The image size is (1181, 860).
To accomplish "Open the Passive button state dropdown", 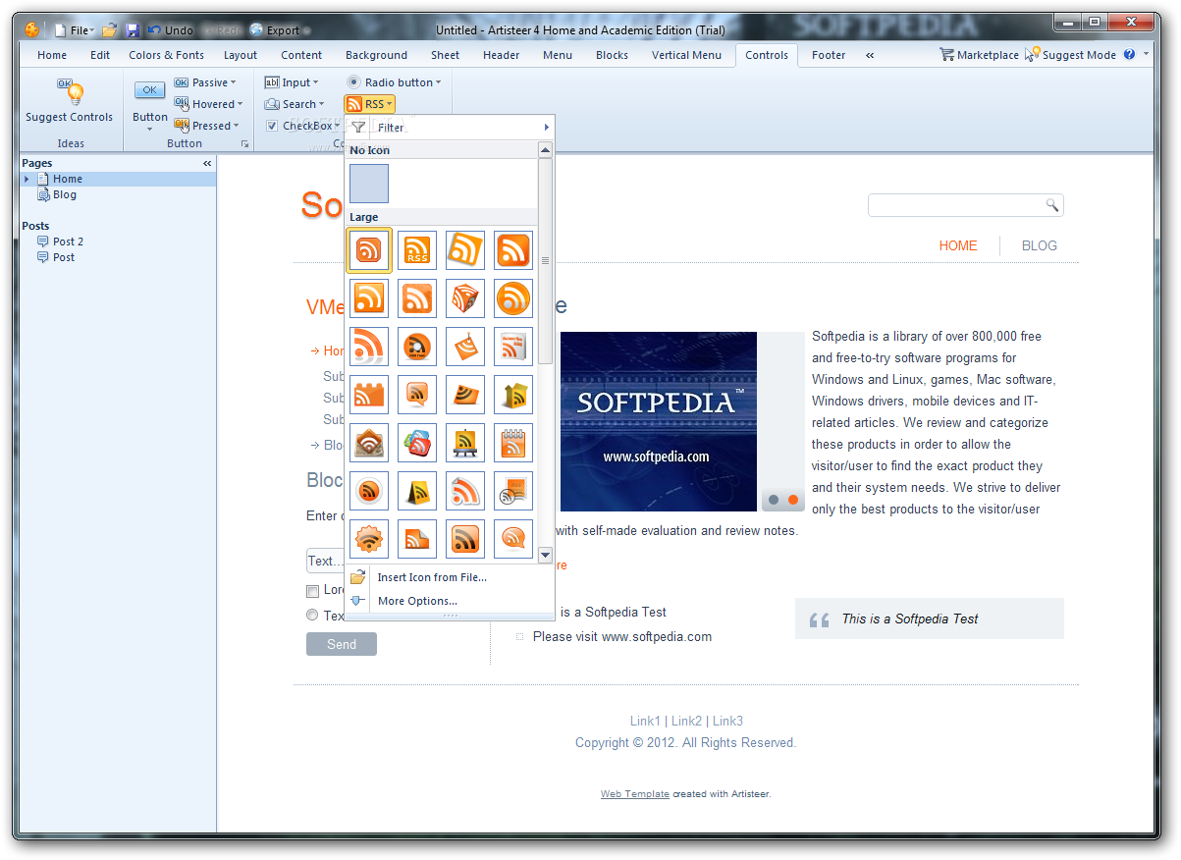I will [x=205, y=82].
